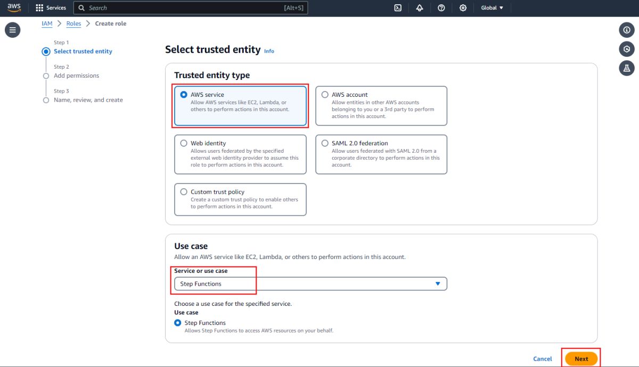639x367 pixels.
Task: Select the SAML 2.0 federation option
Action: click(381, 154)
